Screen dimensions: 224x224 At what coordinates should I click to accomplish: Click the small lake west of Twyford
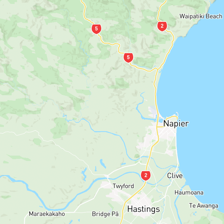(103, 163)
